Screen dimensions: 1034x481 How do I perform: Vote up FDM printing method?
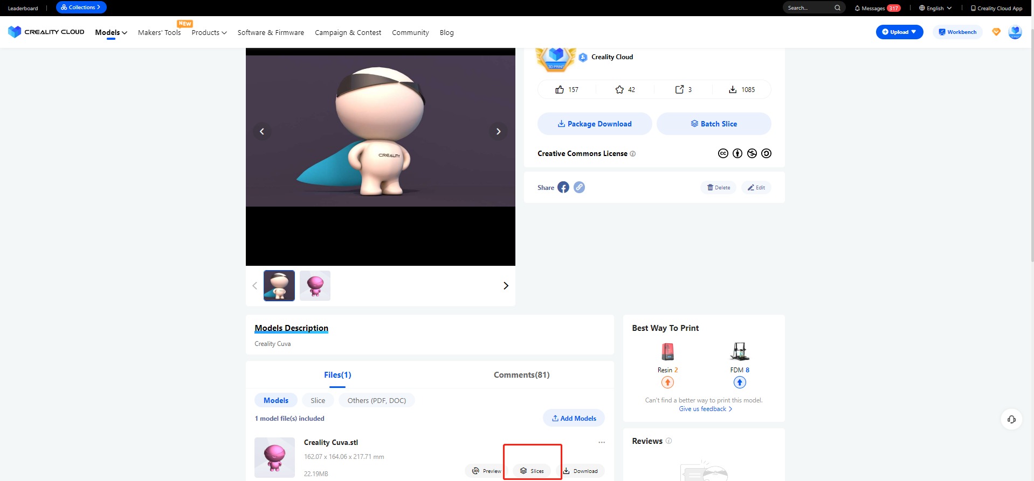[740, 383]
